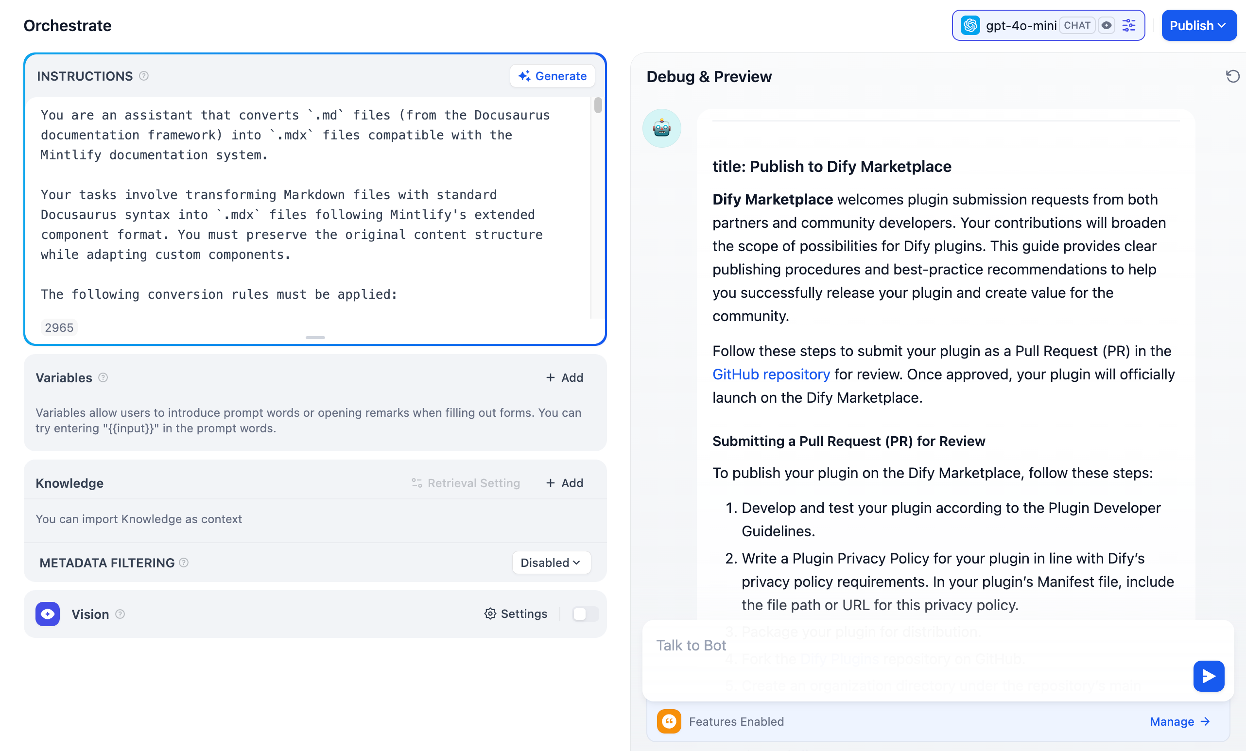Open the gpt-4o-mini model selector
Image resolution: width=1246 pixels, height=751 pixels.
pos(1048,25)
